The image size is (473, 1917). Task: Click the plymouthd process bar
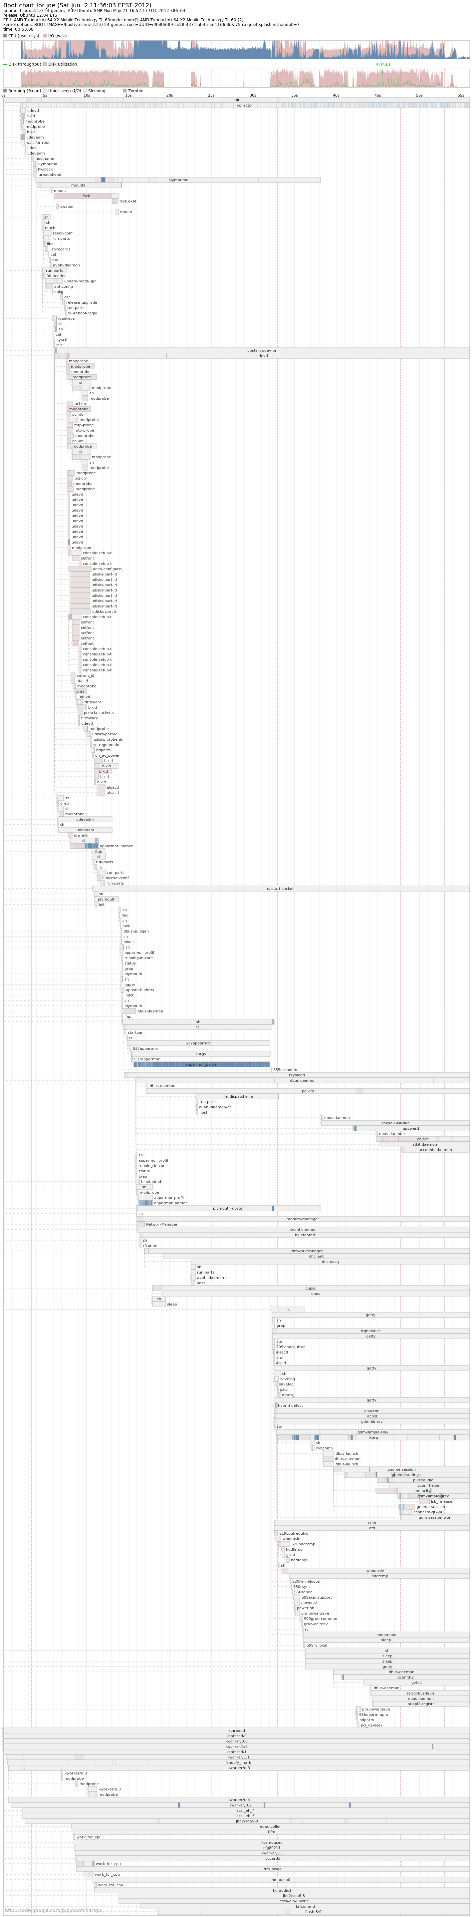coord(178,180)
